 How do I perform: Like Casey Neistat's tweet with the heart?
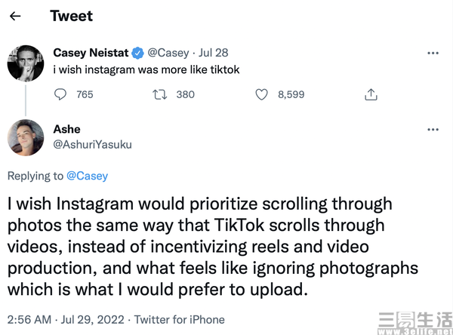coord(261,94)
